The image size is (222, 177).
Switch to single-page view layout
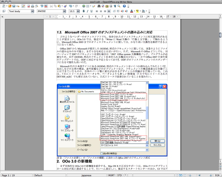(x=177, y=175)
